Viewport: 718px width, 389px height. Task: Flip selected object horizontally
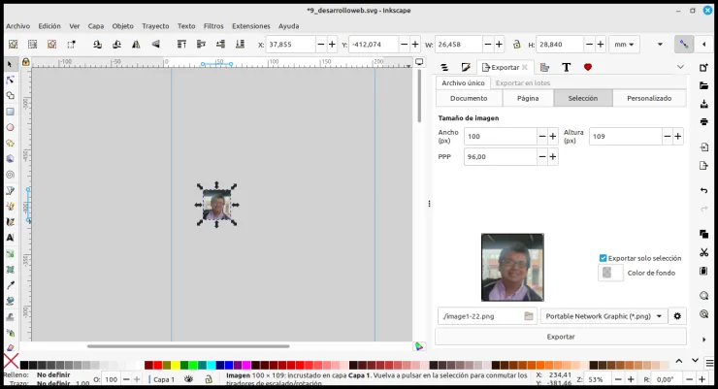(x=136, y=45)
